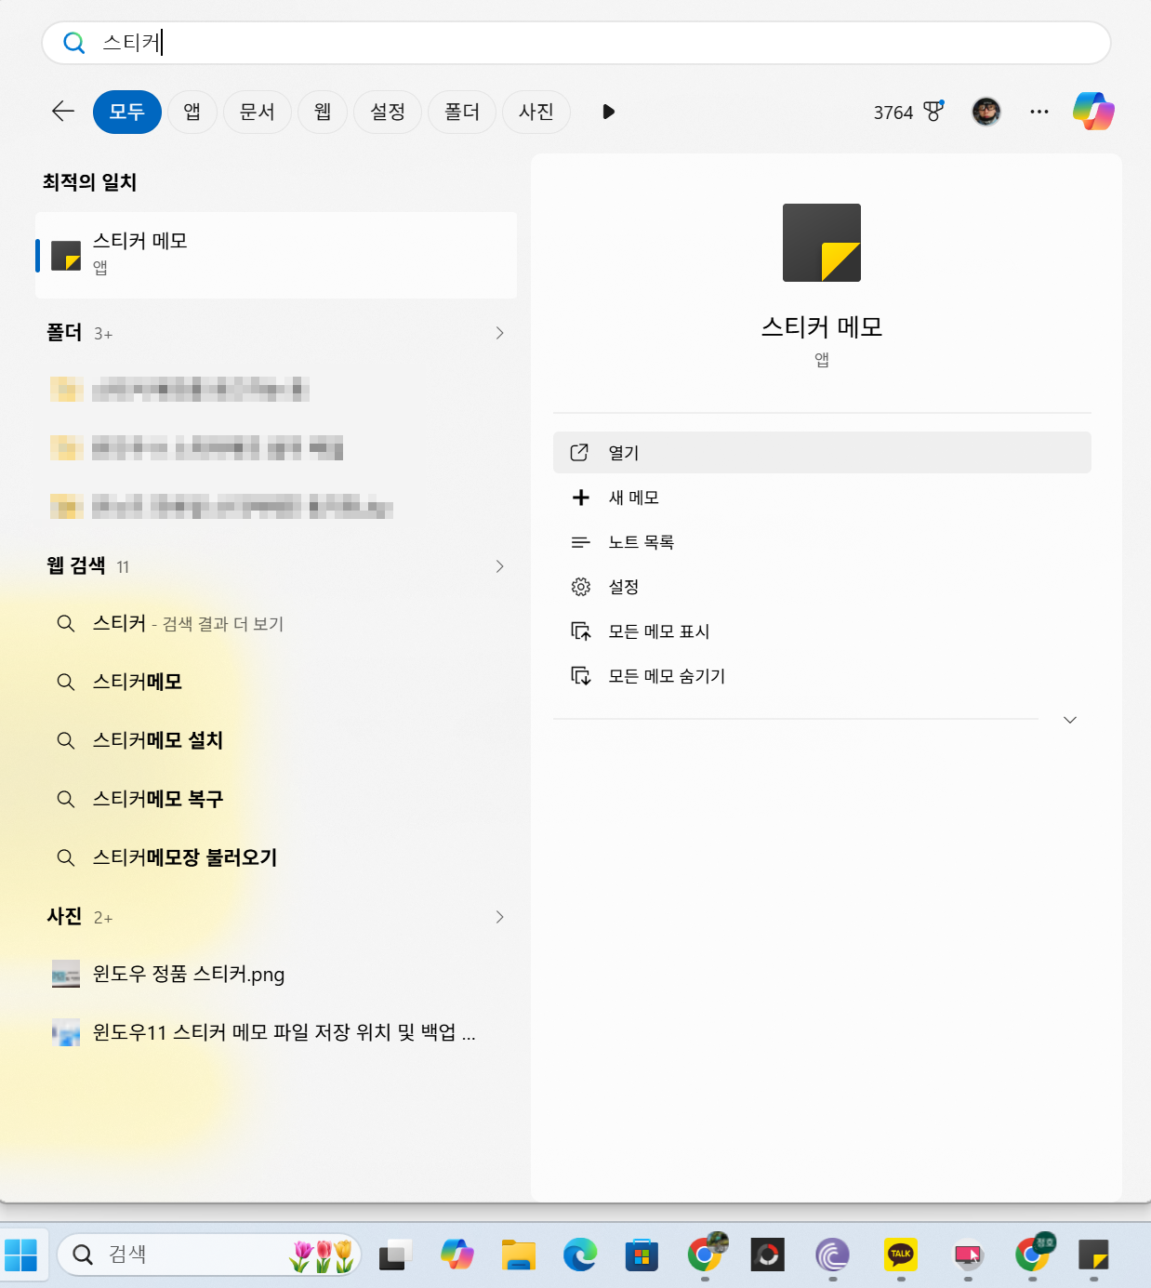Viewport: 1151px width, 1288px height.
Task: Click the Microsoft Rewards 3764 badge
Action: coord(906,111)
